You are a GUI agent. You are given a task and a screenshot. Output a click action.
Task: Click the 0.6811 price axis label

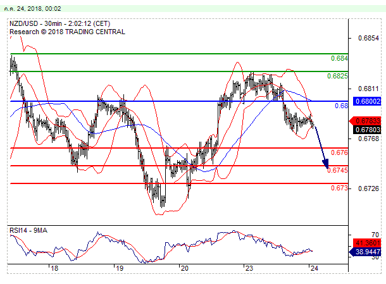368,89
